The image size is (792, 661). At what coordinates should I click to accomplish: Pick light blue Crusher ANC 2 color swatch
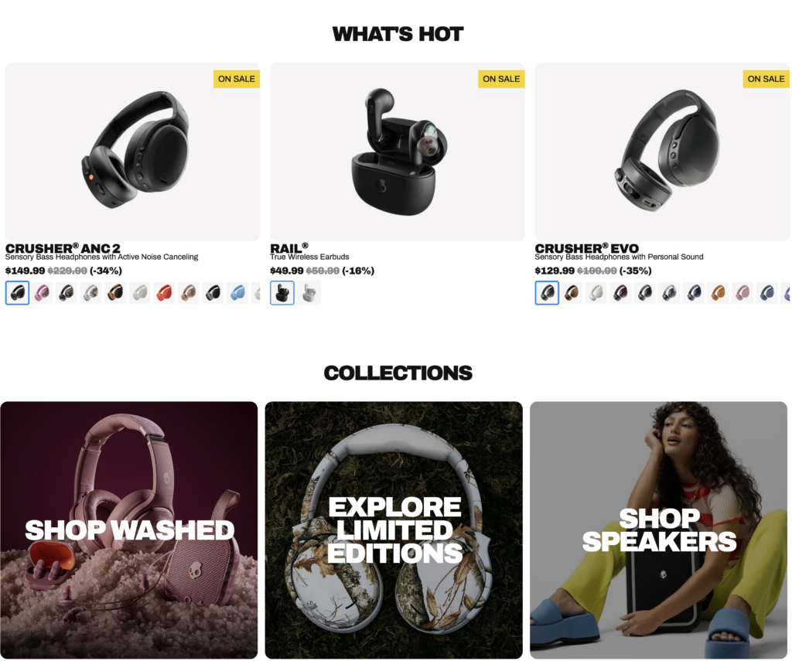[238, 293]
